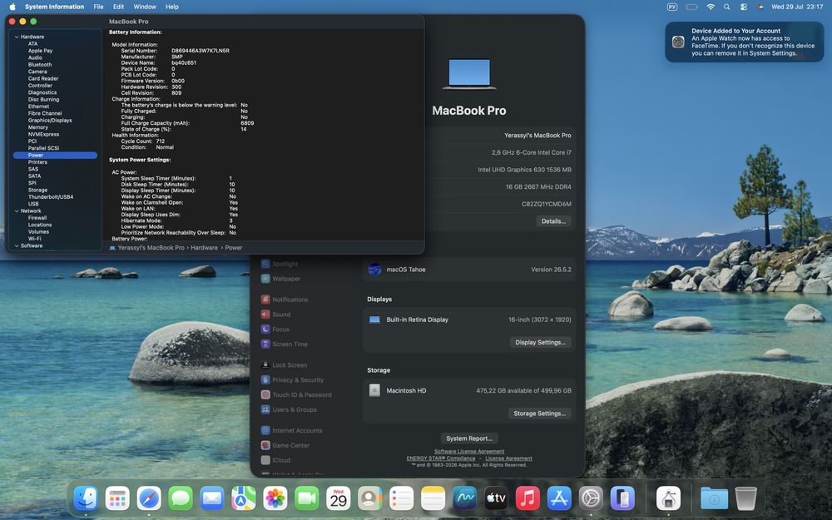Image resolution: width=832 pixels, height=520 pixels.
Task: Open App Store in the Dock
Action: tap(559, 498)
